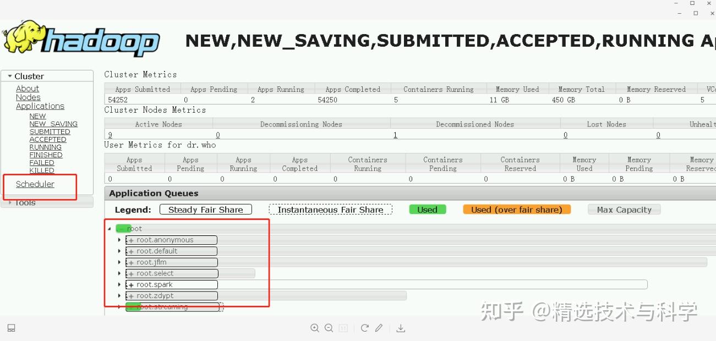Click the zoom out magnifier icon

click(x=329, y=328)
